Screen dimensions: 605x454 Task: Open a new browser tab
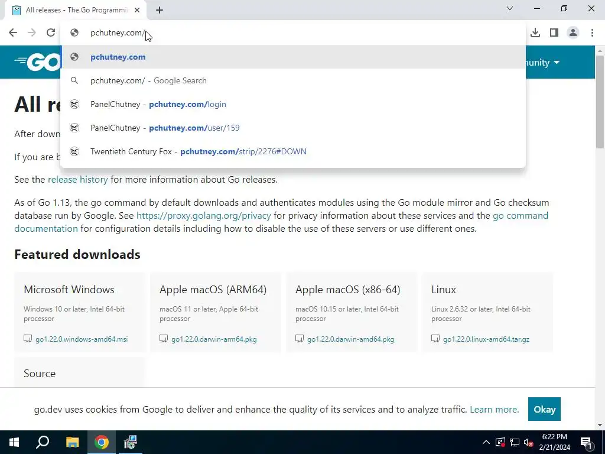(160, 11)
